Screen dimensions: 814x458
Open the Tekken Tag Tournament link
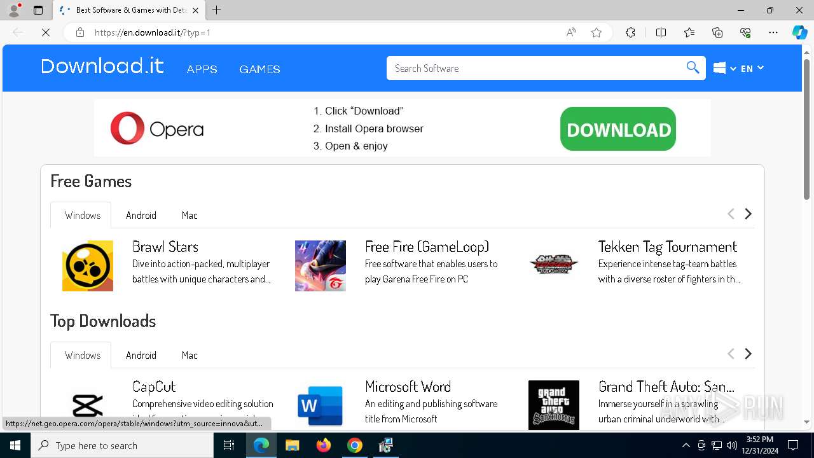[x=668, y=247]
